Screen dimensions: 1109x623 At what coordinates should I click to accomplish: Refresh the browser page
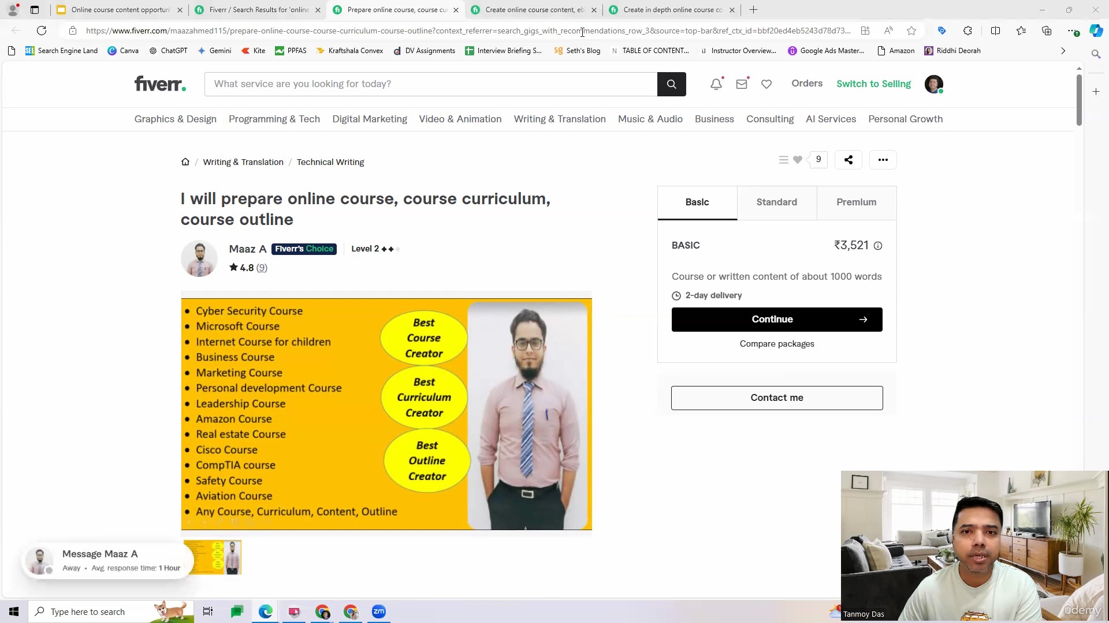coord(42,31)
